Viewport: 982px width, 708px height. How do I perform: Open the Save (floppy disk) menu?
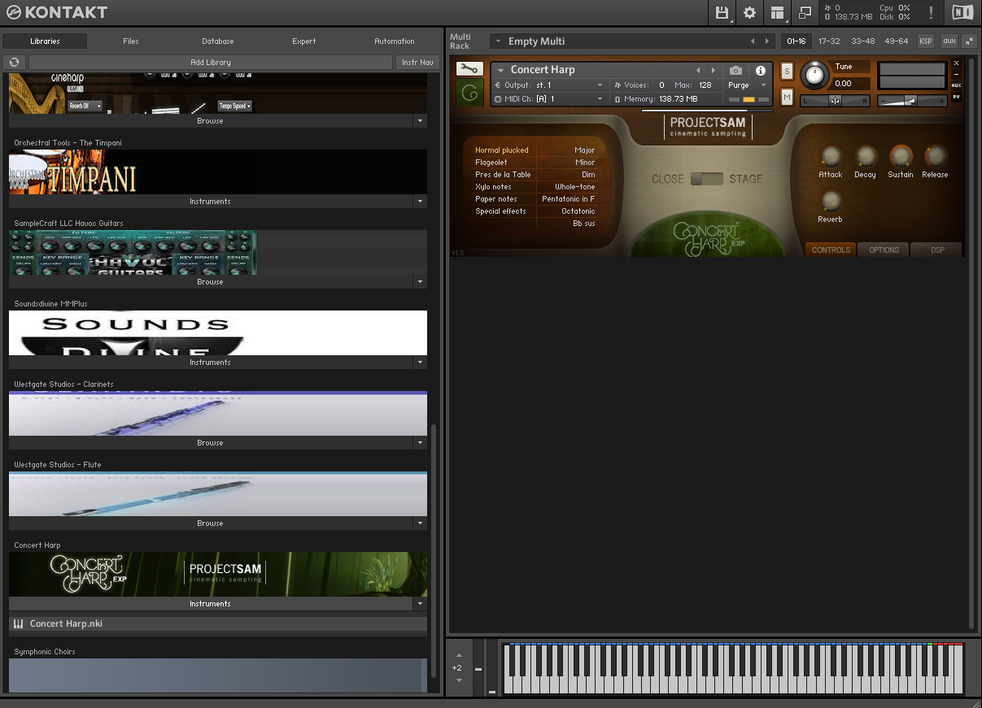(722, 12)
